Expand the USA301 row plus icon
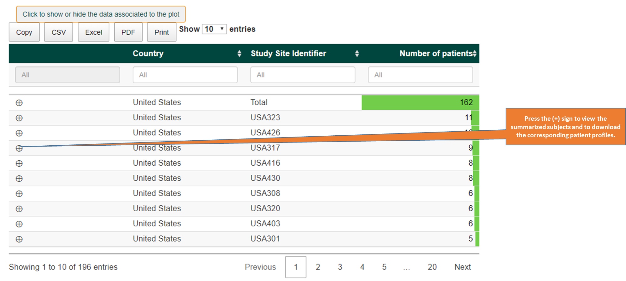 (x=19, y=239)
